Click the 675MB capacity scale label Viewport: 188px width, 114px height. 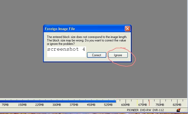tap(143, 105)
